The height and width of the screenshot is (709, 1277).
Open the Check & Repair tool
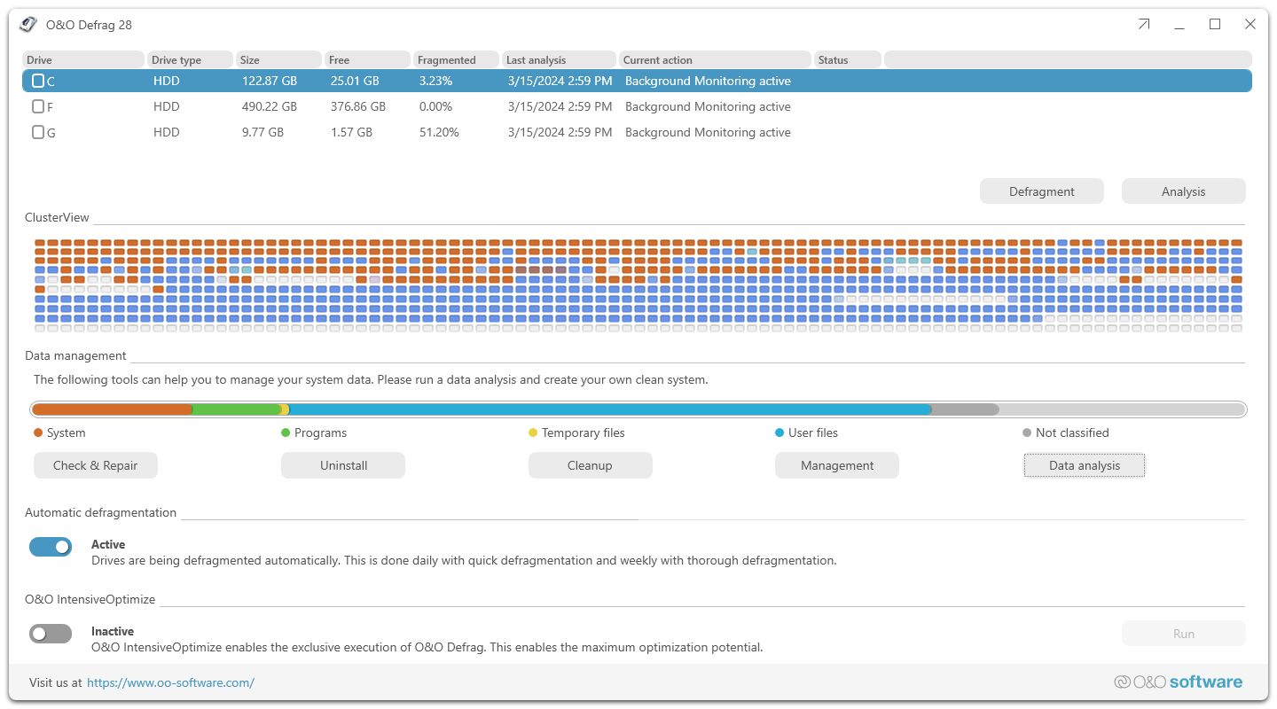pyautogui.click(x=96, y=465)
